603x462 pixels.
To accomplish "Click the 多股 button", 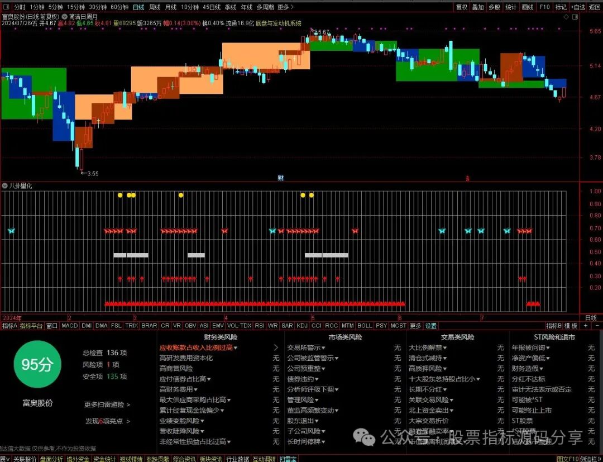I will coord(495,7).
